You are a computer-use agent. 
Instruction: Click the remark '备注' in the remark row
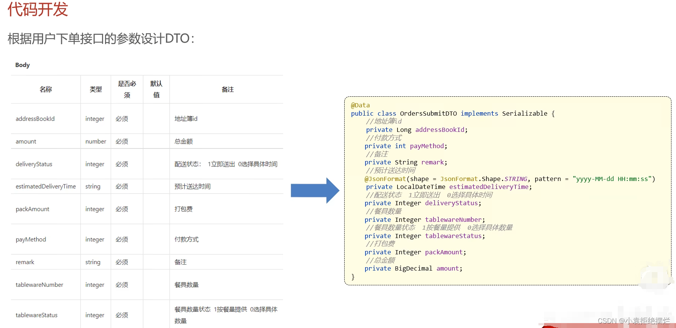[x=180, y=262]
